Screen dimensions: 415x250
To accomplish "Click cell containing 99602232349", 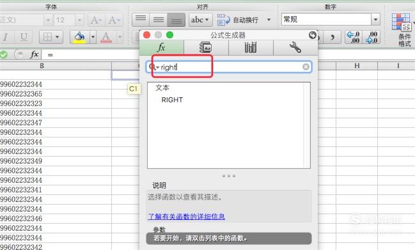I will (56, 161).
